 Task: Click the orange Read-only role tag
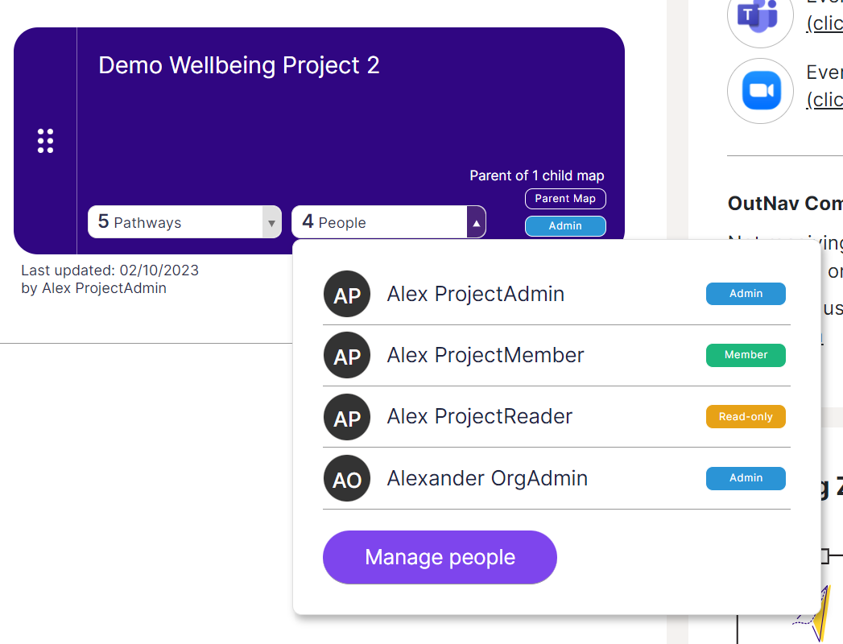pos(746,417)
